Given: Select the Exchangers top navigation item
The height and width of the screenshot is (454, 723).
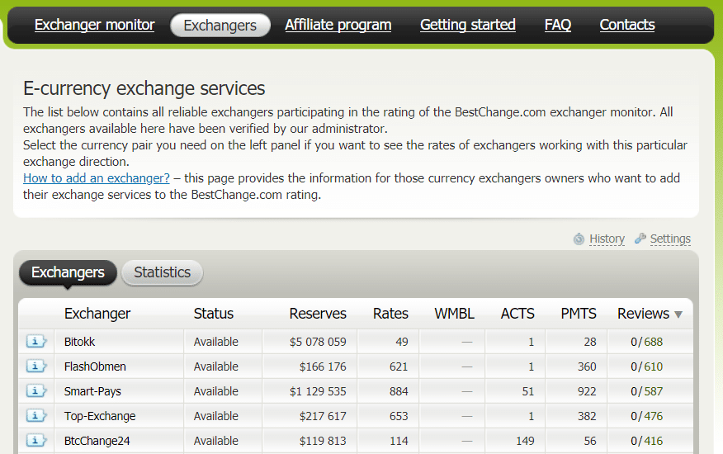Looking at the screenshot, I should point(220,25).
